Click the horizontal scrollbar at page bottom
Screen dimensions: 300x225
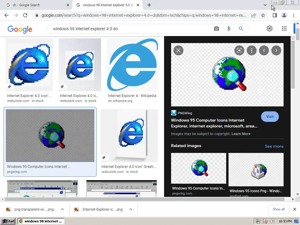pyautogui.click(x=144, y=199)
